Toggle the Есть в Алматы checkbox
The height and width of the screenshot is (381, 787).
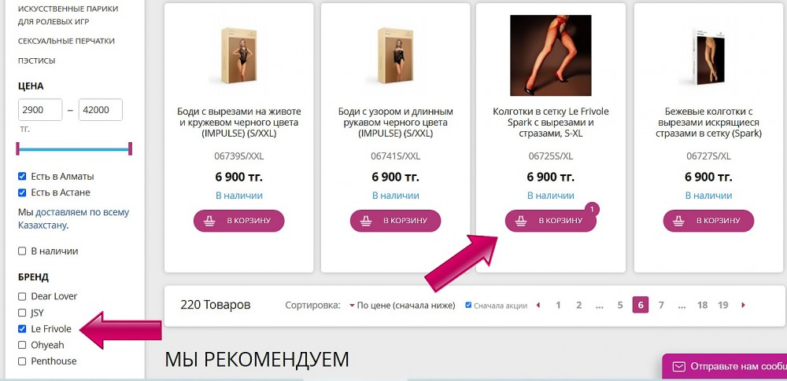coord(22,177)
